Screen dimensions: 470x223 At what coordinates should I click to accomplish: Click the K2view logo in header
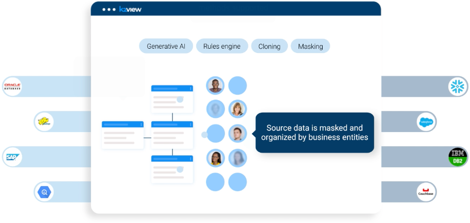point(130,9)
